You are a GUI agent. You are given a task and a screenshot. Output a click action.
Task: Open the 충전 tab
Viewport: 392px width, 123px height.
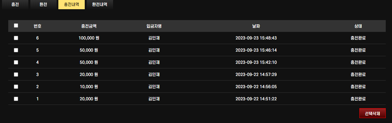point(15,5)
